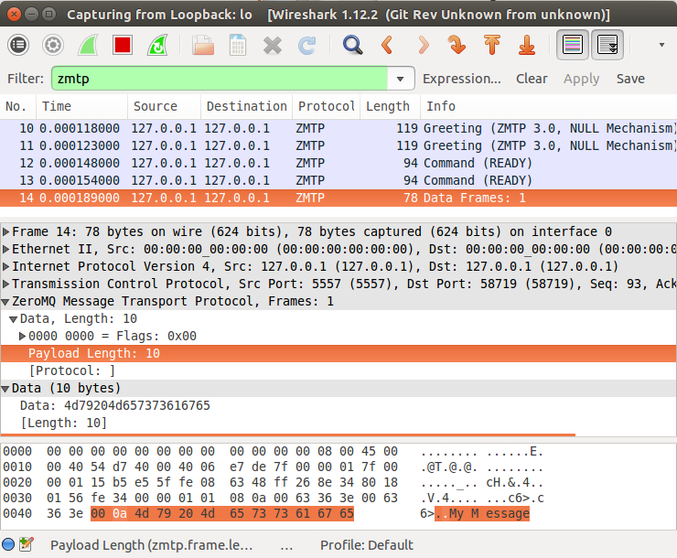Sort by the Source column header
677x558 pixels.
coord(164,106)
